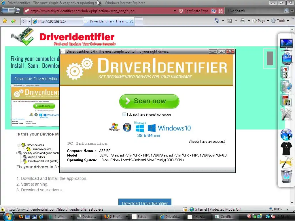Click the Print icon in IE toolbar
Viewport: 295px width, 221px height.
243,21
